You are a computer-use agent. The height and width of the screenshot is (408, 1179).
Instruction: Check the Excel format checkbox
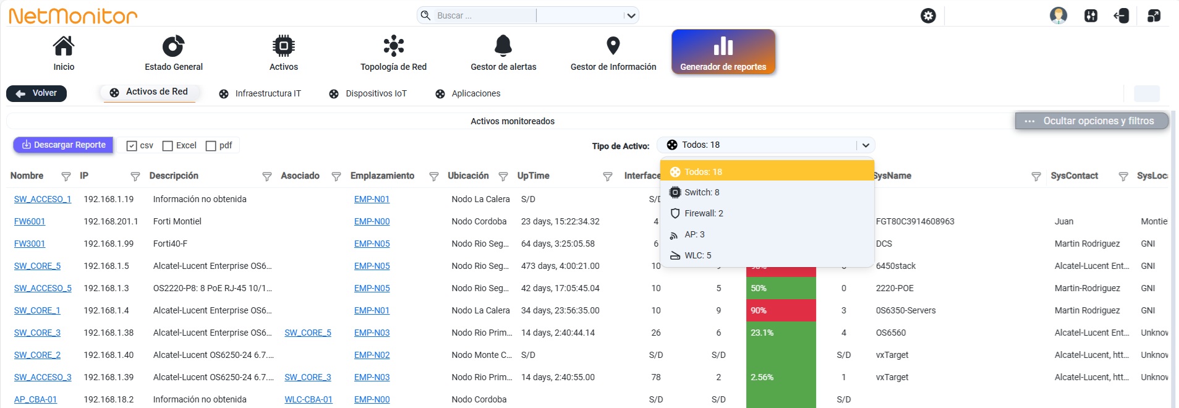point(168,146)
